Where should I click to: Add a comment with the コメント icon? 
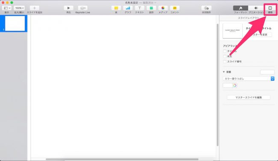click(x=174, y=8)
